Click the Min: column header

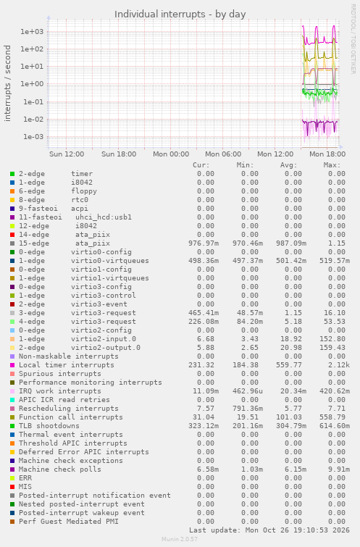point(245,165)
